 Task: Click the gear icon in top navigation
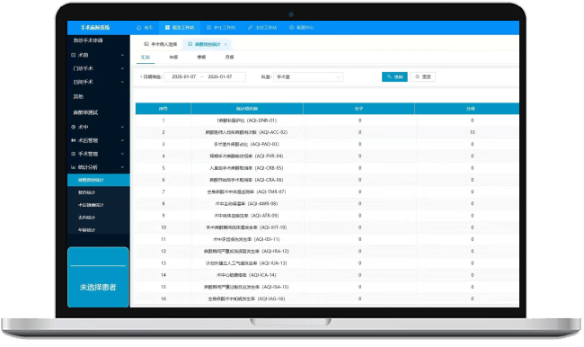292,28
